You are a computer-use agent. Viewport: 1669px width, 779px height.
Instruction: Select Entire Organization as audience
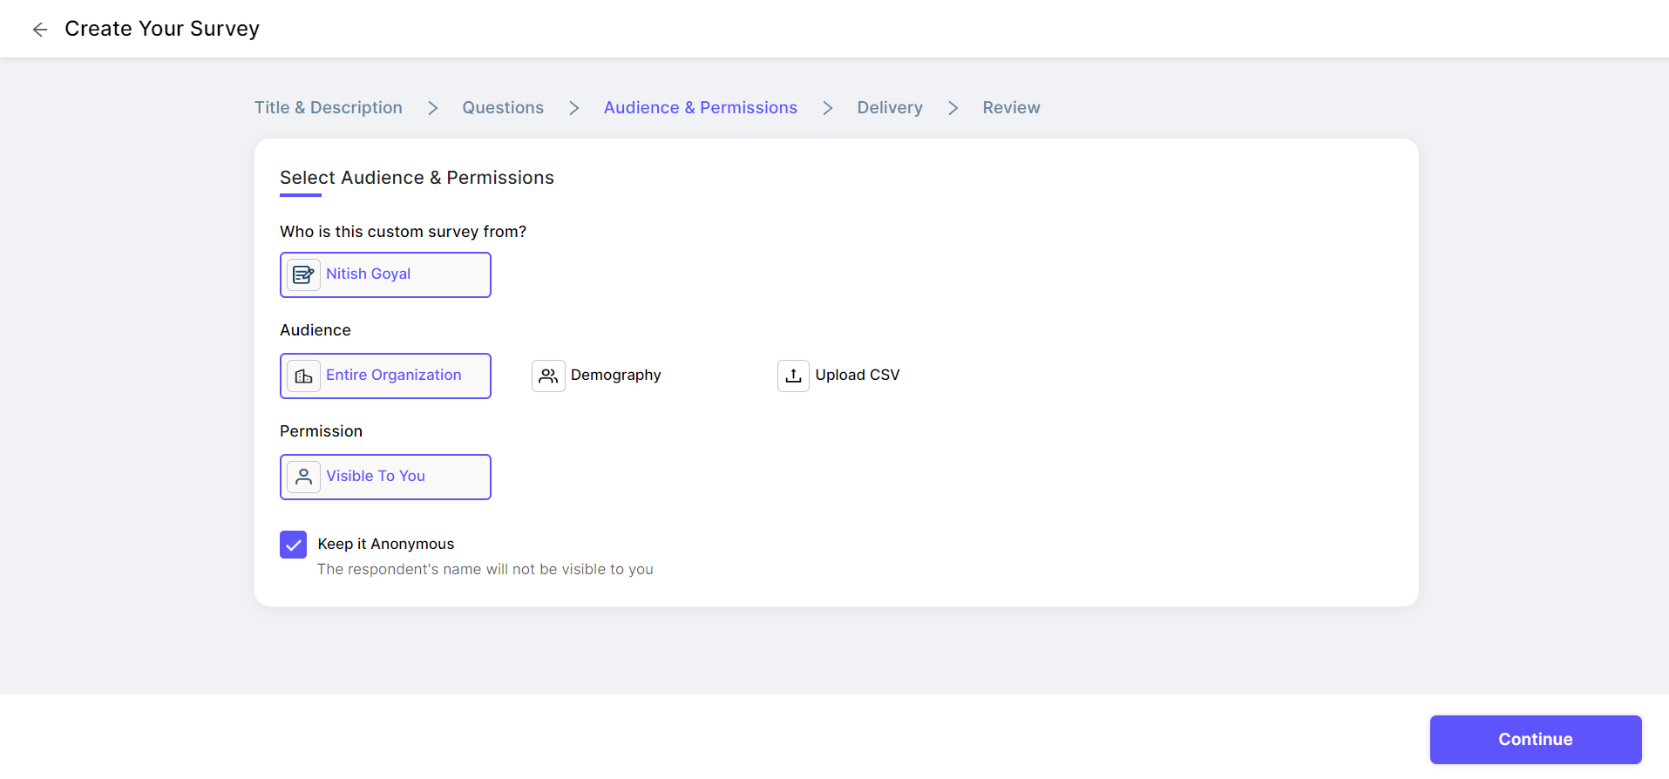[x=393, y=376]
